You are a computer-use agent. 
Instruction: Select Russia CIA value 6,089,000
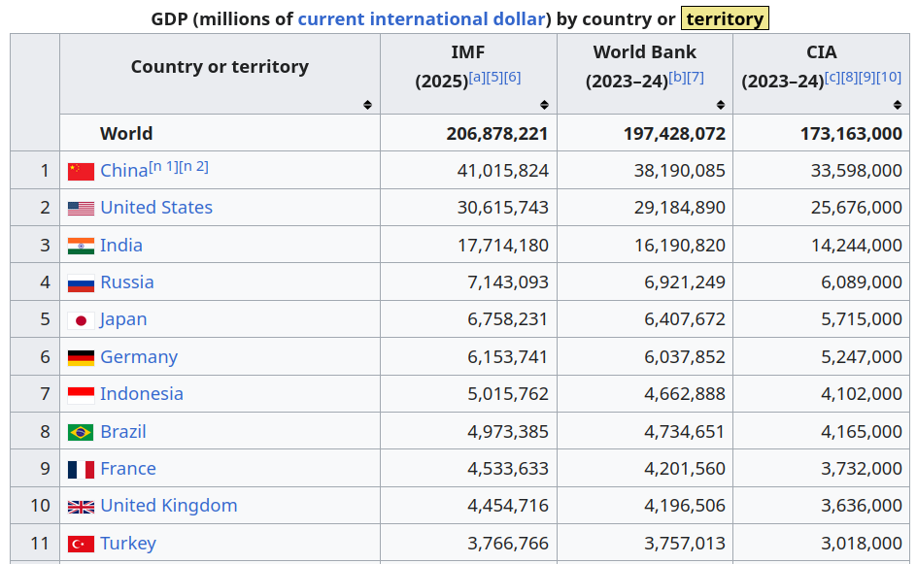(862, 282)
